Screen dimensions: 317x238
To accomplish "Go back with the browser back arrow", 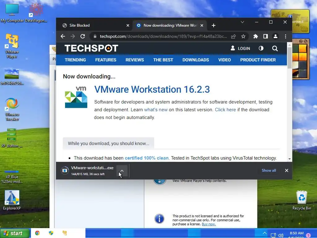I will pos(63,37).
